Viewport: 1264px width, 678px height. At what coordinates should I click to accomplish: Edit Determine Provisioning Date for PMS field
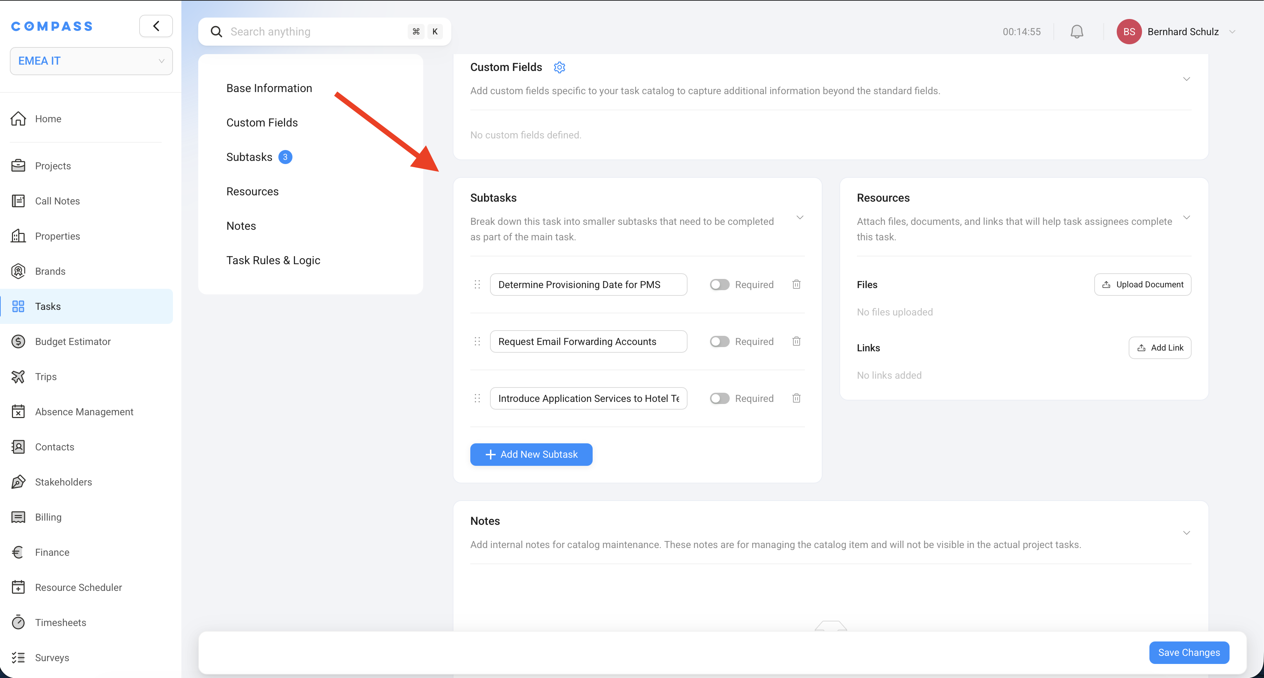(x=588, y=284)
